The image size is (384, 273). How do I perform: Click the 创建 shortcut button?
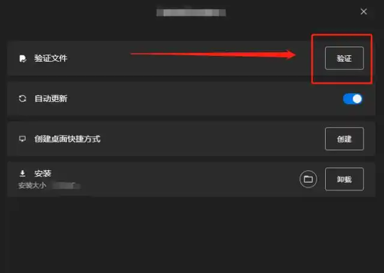344,139
